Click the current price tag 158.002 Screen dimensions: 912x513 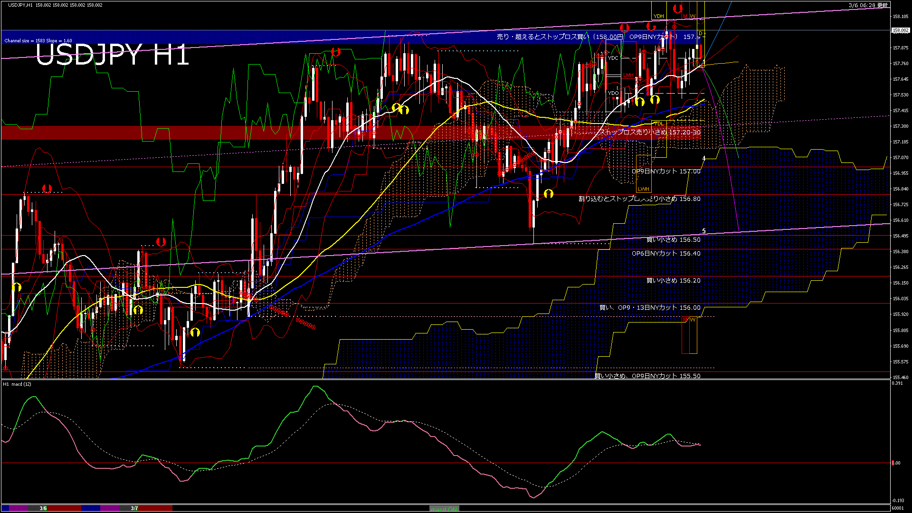pyautogui.click(x=900, y=30)
